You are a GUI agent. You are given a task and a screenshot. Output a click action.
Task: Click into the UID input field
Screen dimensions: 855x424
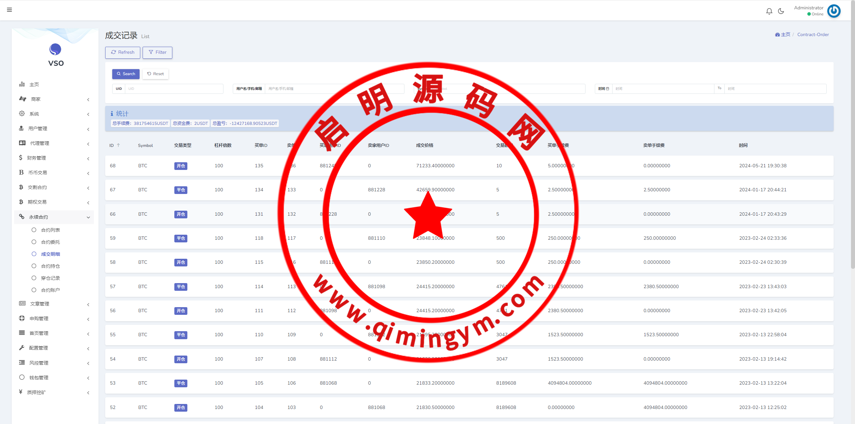pyautogui.click(x=174, y=89)
